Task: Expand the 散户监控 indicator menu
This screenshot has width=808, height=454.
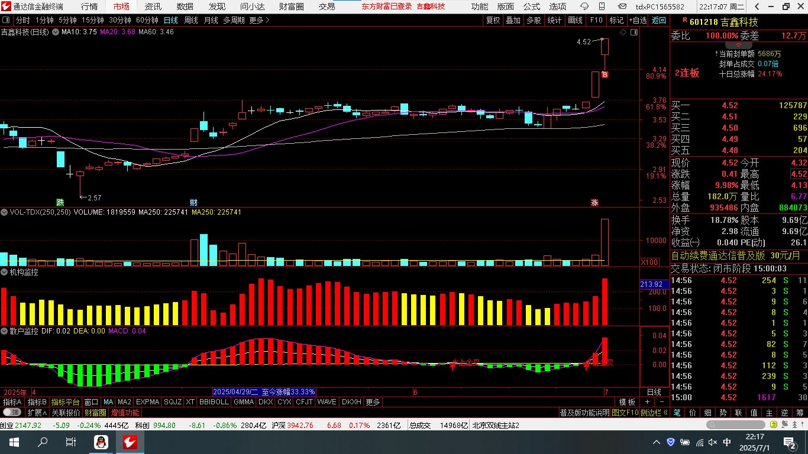Action: click(x=5, y=332)
